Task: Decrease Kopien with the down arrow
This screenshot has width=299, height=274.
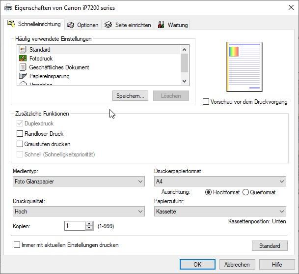Action: pos(89,228)
